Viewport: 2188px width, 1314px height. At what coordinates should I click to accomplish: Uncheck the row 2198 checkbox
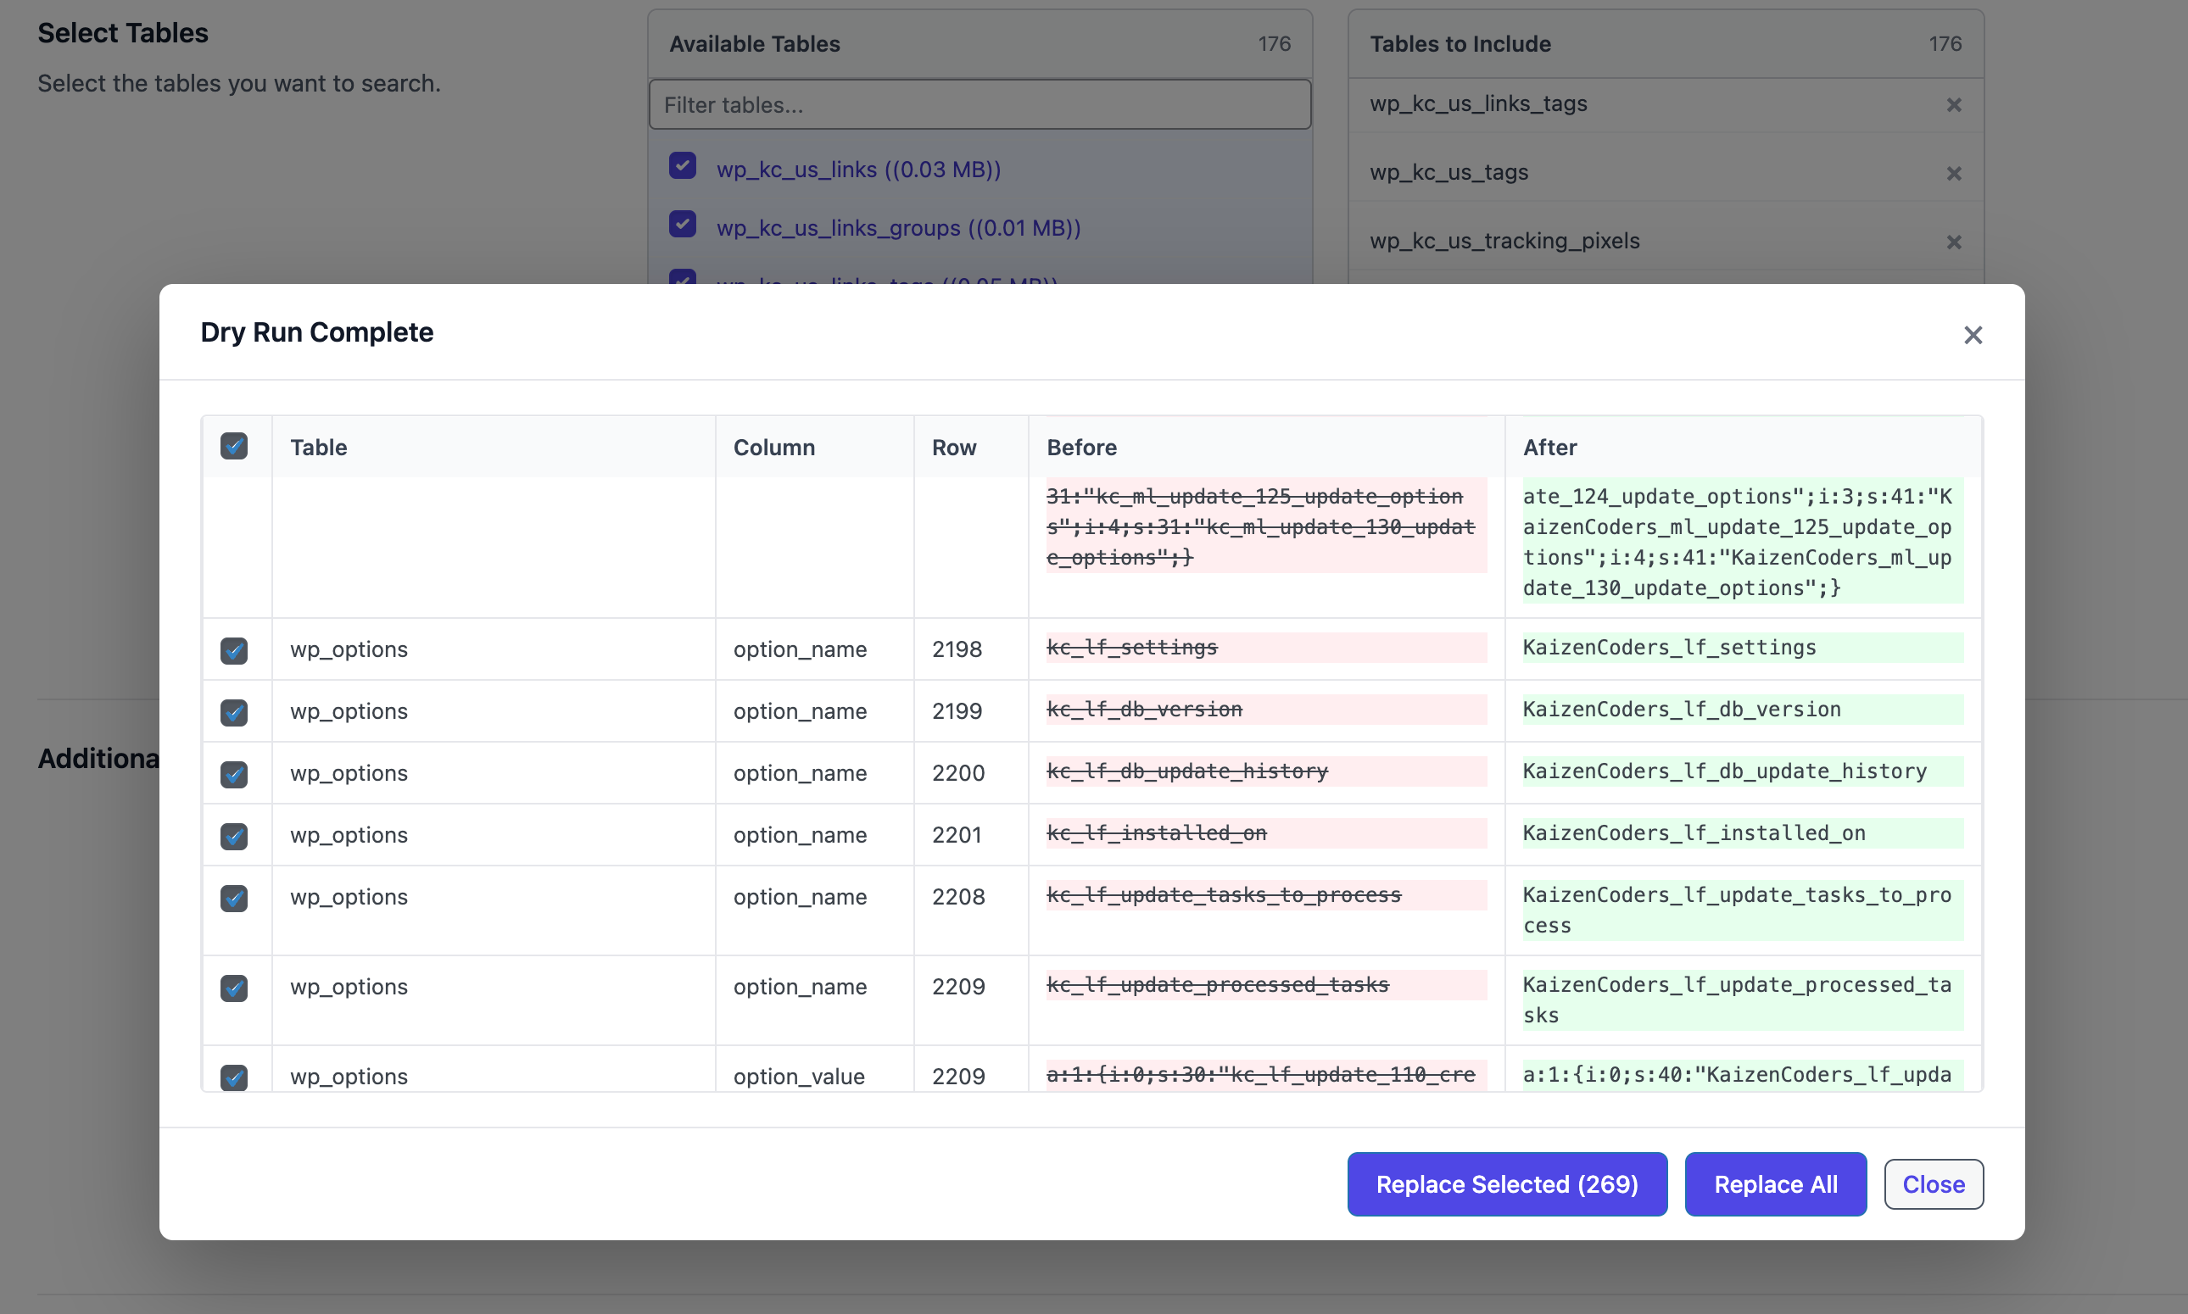pyautogui.click(x=234, y=650)
